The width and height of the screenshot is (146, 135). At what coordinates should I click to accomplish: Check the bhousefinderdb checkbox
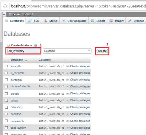pos(6,86)
